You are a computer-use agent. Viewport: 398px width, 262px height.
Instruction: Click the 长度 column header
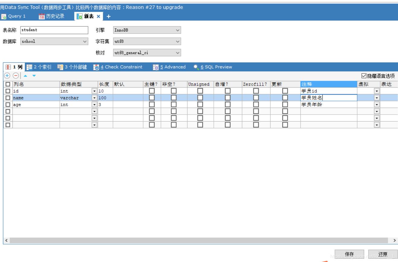click(105, 84)
